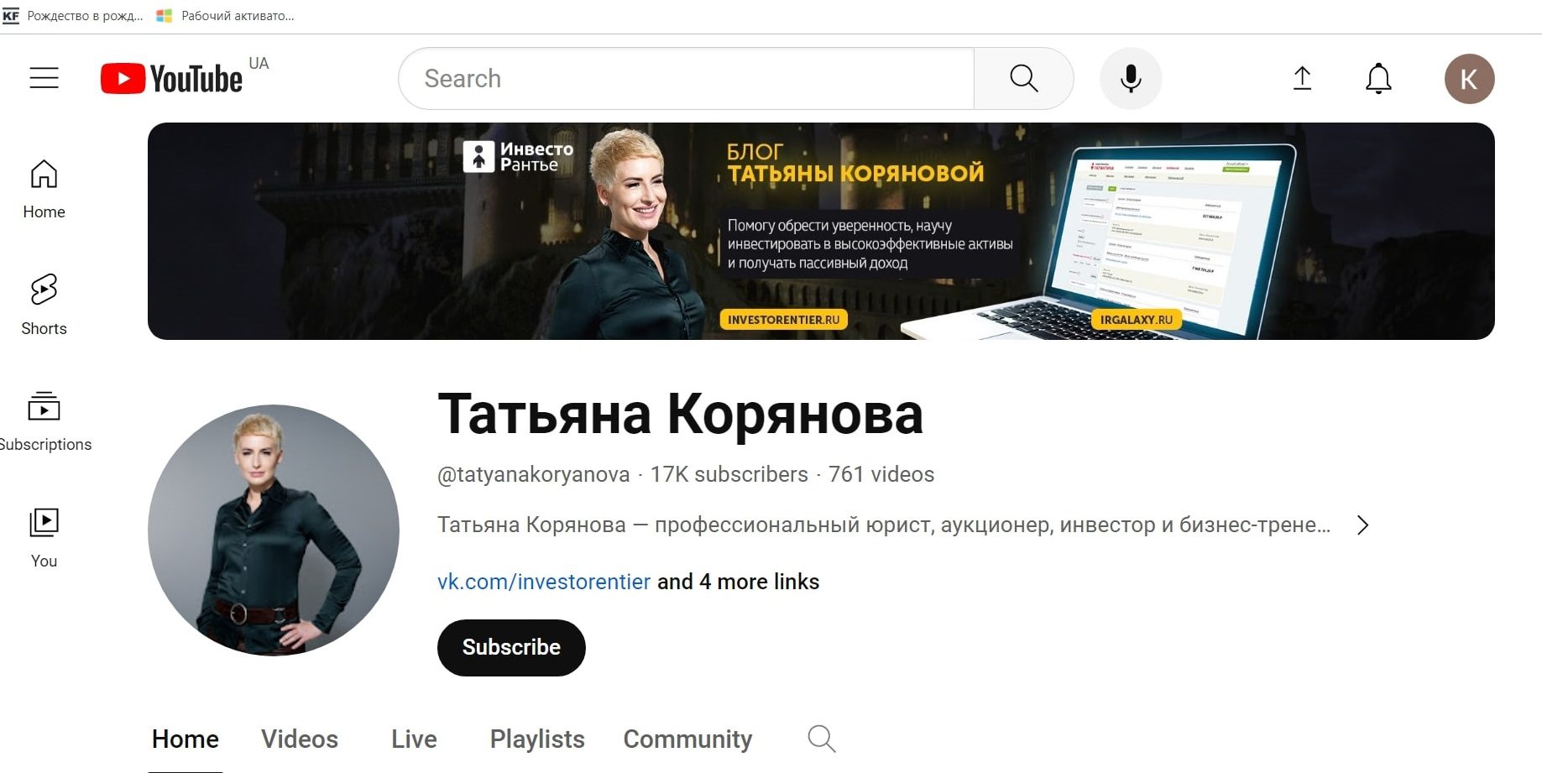Screen dimensions: 1542x773
Task: Open Shorts in the sidebar
Action: (44, 305)
